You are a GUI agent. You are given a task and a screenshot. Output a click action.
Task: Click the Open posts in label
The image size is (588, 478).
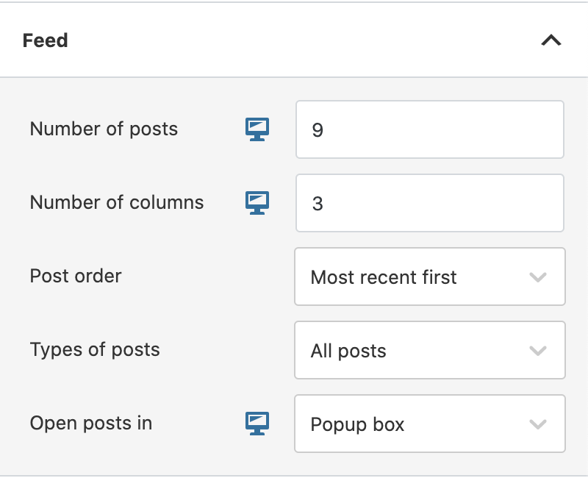91,424
